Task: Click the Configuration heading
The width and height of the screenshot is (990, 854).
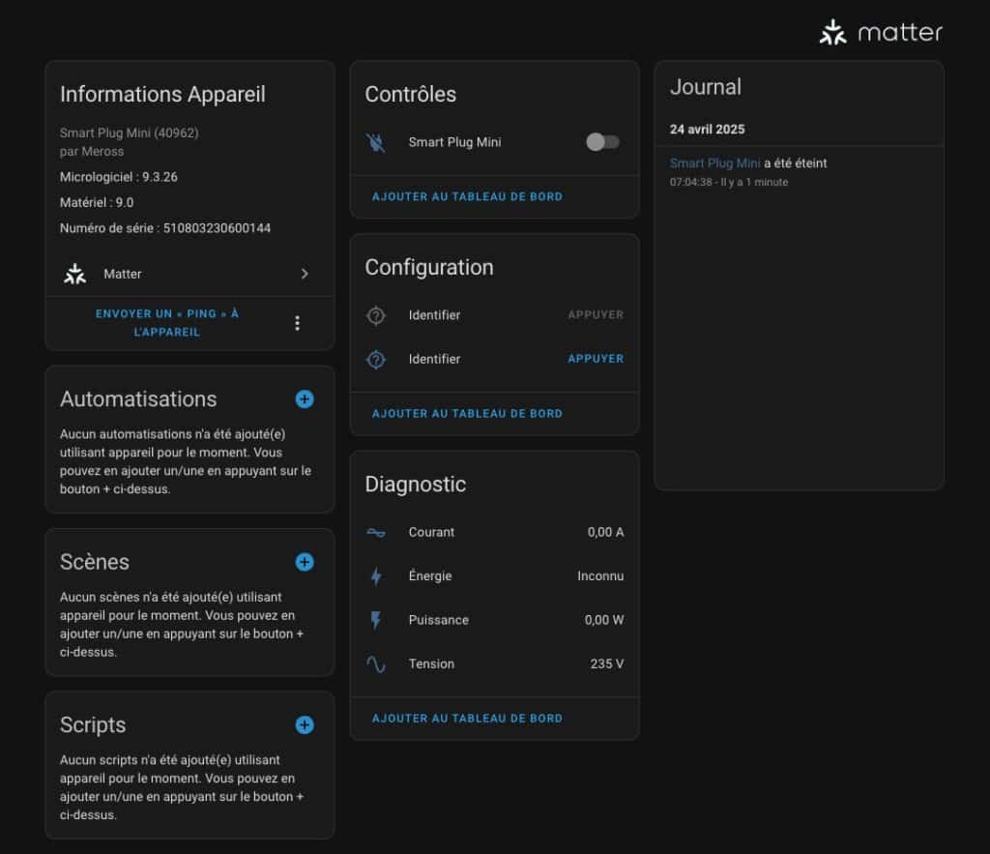Action: [429, 268]
